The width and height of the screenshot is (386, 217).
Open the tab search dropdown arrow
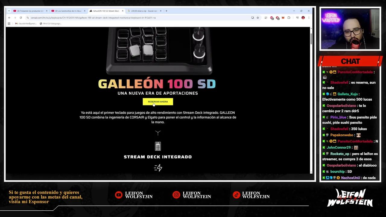(9, 11)
